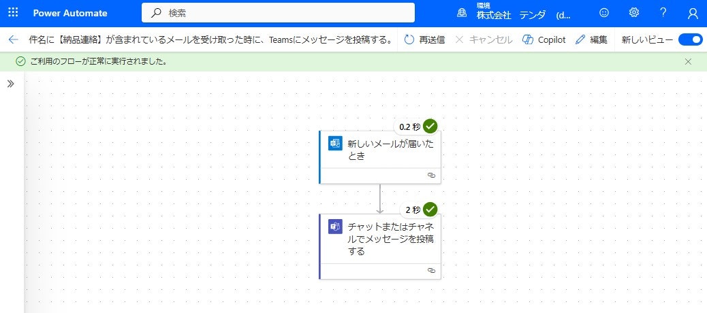
Task: Open the environment picker icon
Action: pos(462,13)
